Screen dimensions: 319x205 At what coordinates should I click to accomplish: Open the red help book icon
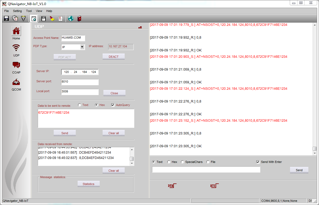79,18
